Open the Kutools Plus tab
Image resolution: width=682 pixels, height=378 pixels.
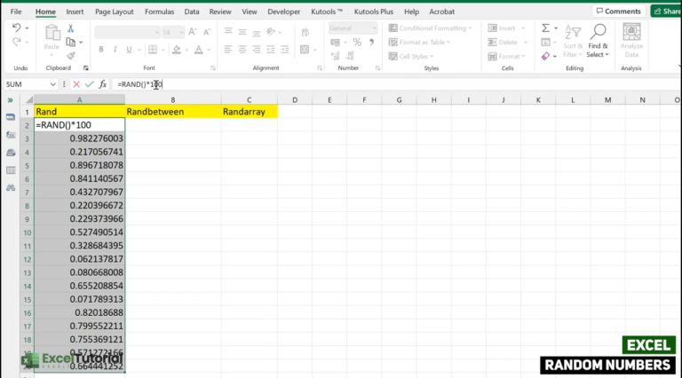point(371,12)
